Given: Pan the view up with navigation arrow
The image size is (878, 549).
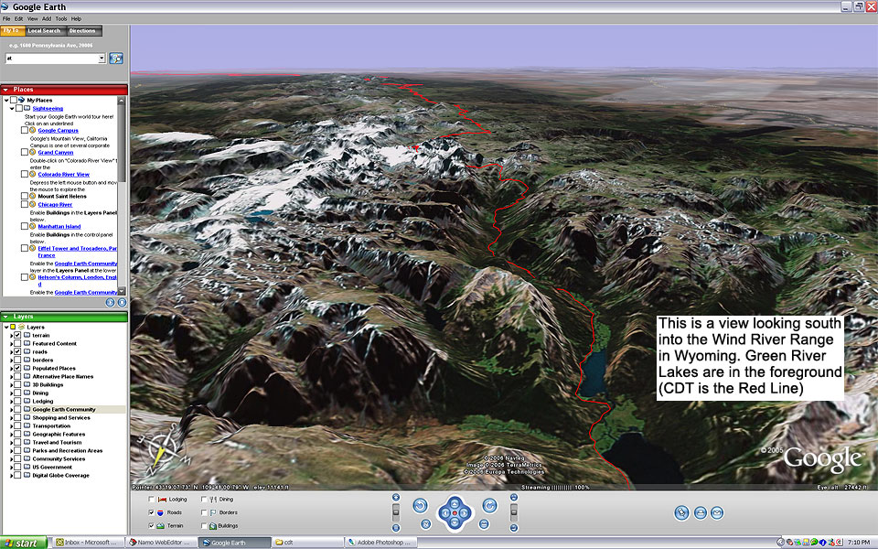Looking at the screenshot, I should point(455,502).
